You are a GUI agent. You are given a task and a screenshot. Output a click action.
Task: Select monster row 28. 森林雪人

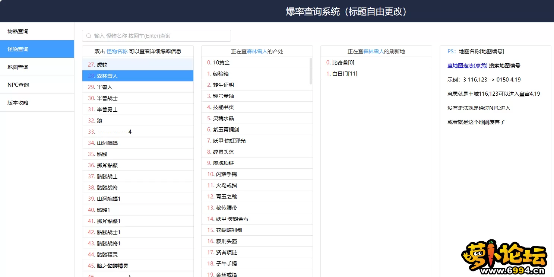coord(138,76)
